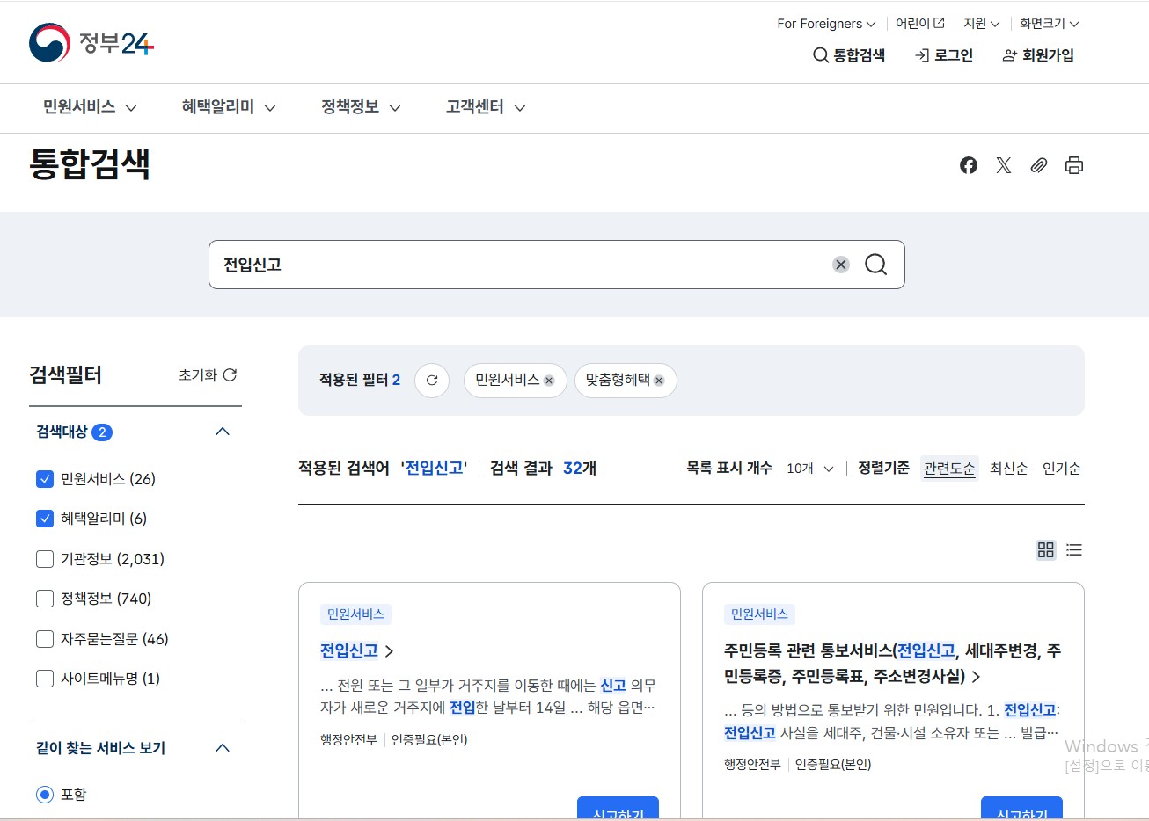Open the 목록 표시 개수 dropdown
Viewport: 1149px width, 821px height.
coord(809,469)
